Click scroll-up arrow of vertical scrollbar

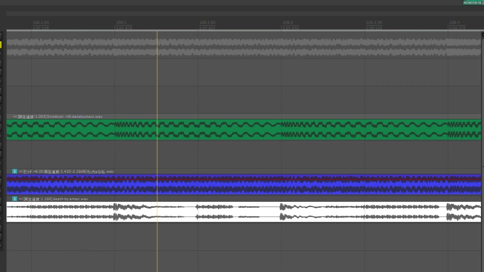[482, 34]
